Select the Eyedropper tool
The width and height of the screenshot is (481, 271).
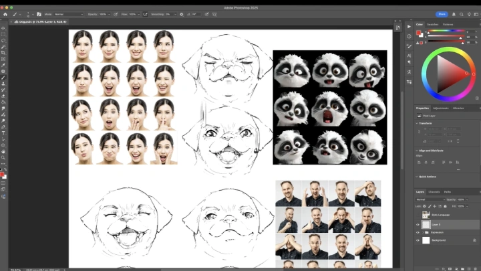coord(3,65)
